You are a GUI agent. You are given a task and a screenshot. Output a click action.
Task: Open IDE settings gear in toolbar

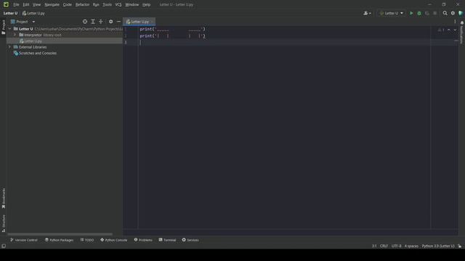[x=453, y=13]
